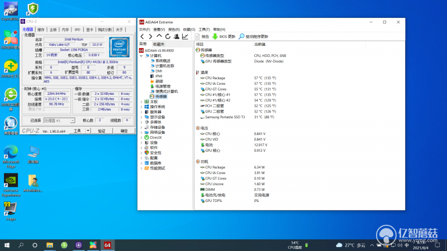Open the AIDA64 graph chart toolbar icon
Screen dimensions: 447x251
pos(186,36)
